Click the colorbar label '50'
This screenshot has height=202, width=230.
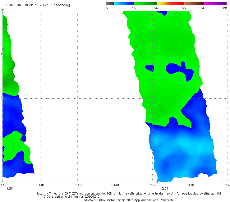tap(184, 8)
